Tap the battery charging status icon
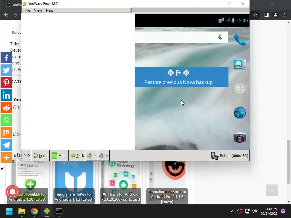Screen dimensions: 291x218 pyautogui.click(x=233, y=20)
